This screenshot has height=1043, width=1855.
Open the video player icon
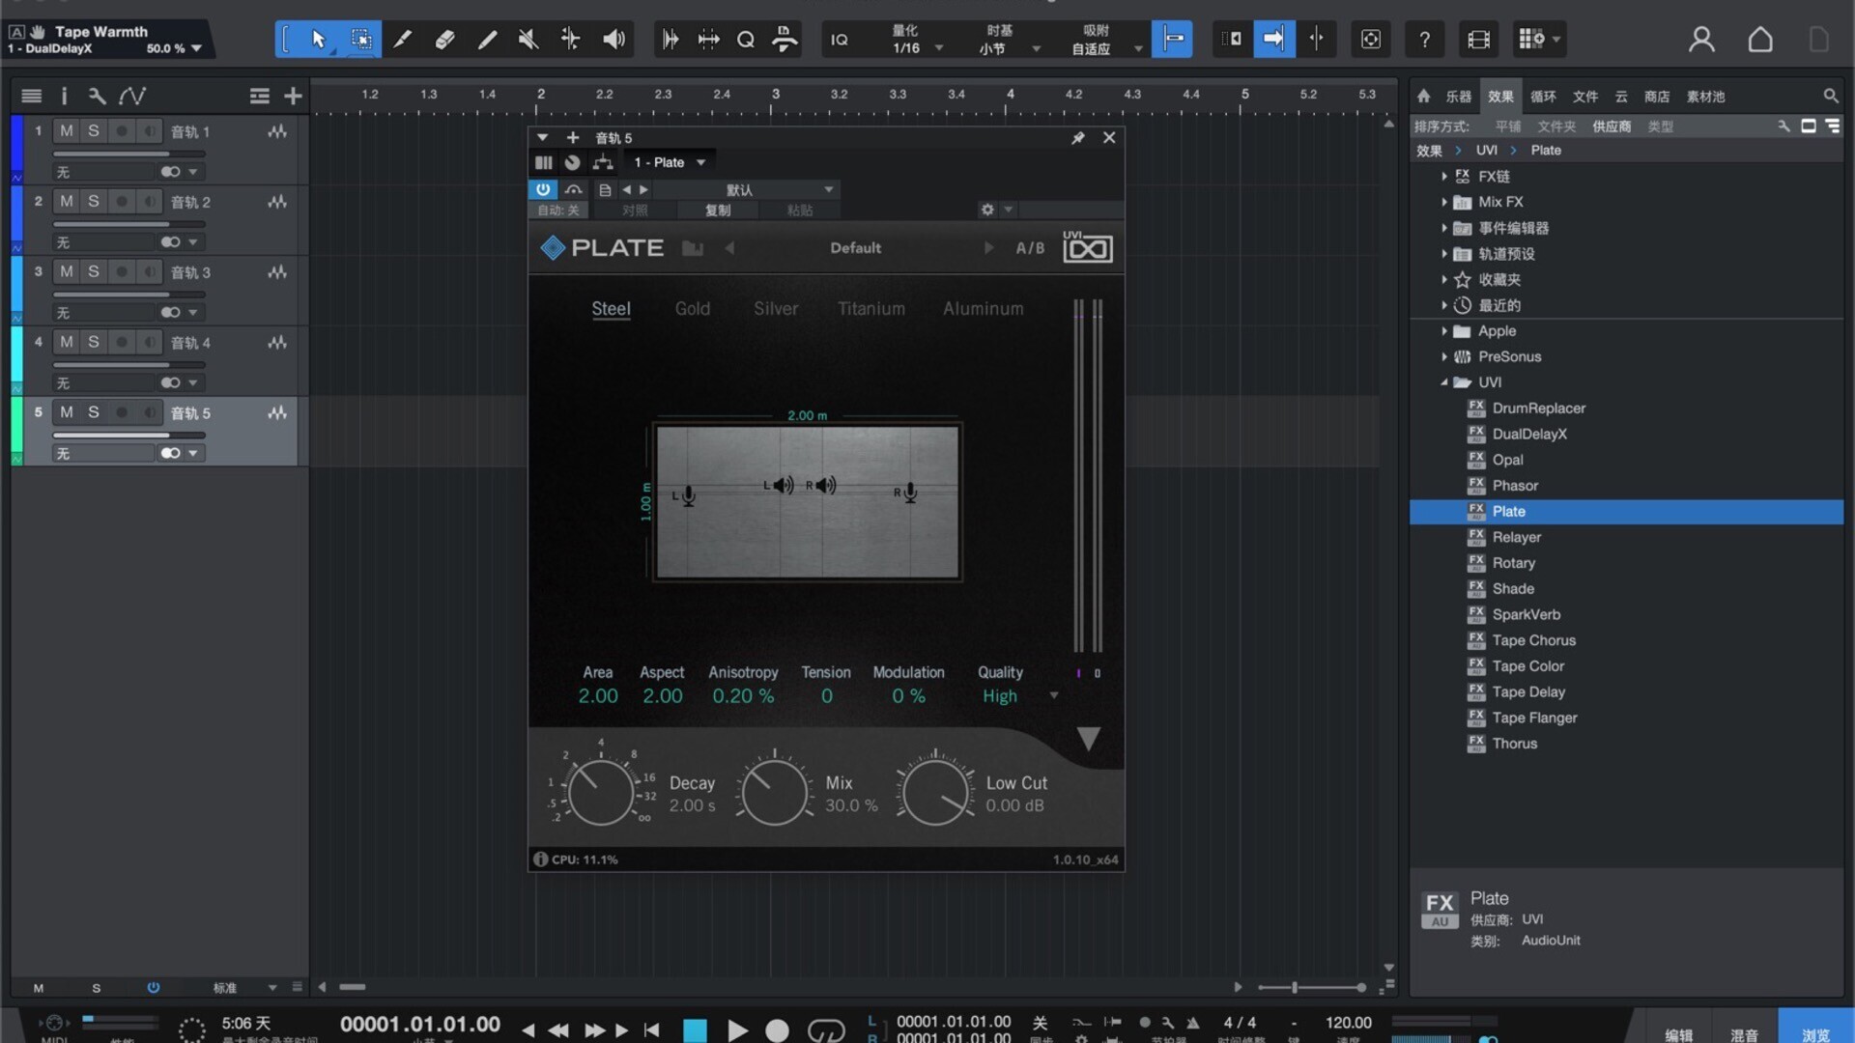point(1478,40)
